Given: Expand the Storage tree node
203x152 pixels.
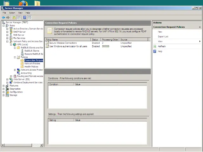Looking at the screenshot, I should pos(3,95).
